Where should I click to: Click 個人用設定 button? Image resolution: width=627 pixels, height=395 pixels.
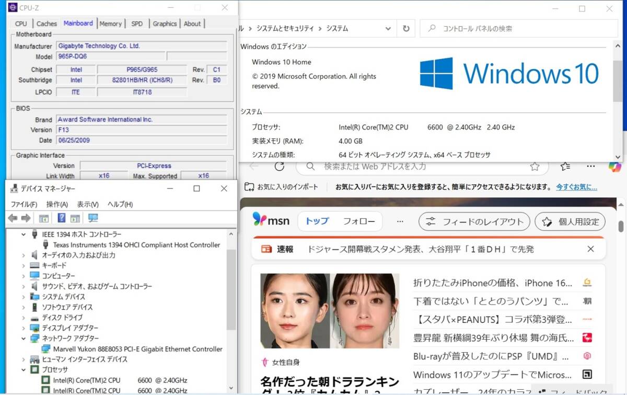pos(570,222)
